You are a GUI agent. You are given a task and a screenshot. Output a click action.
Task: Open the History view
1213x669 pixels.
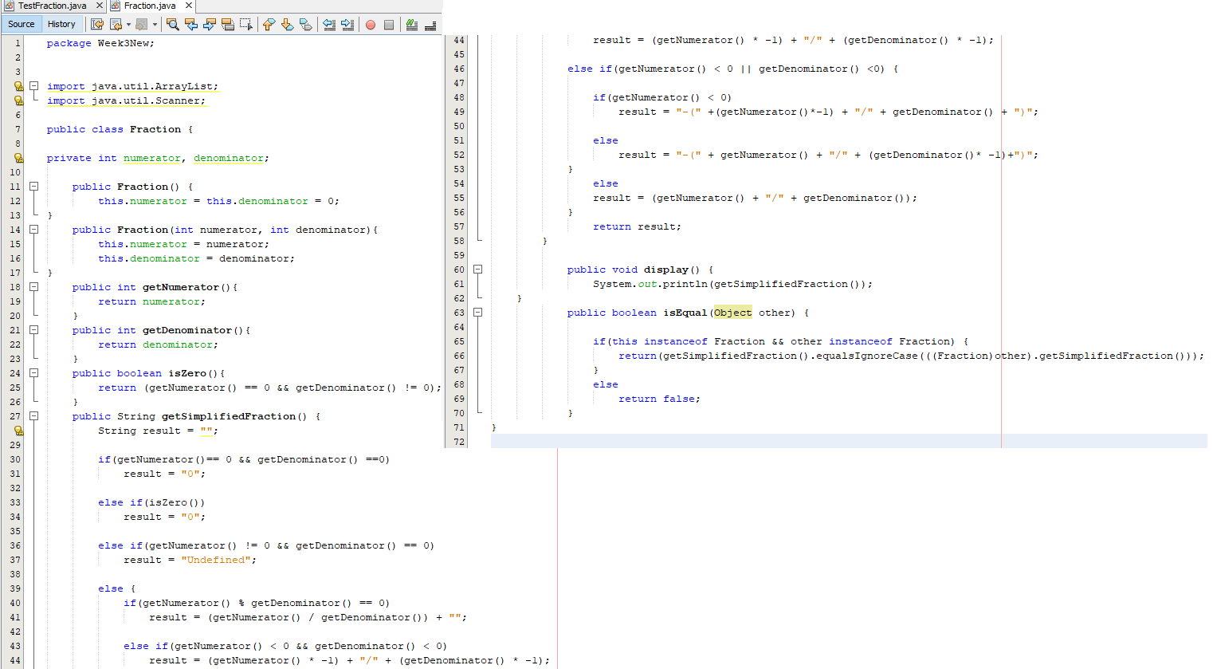tap(62, 23)
